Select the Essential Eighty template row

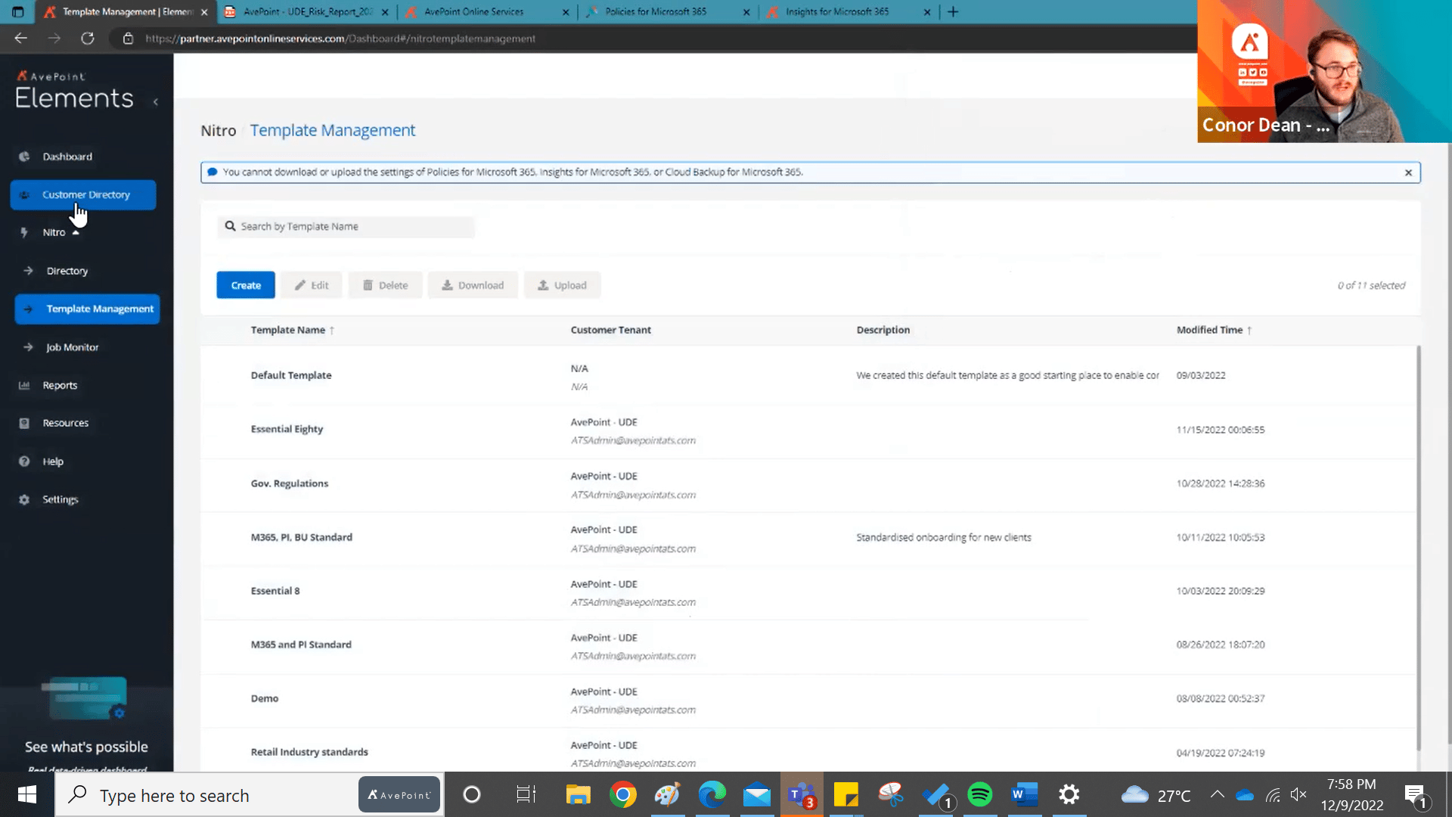287,428
